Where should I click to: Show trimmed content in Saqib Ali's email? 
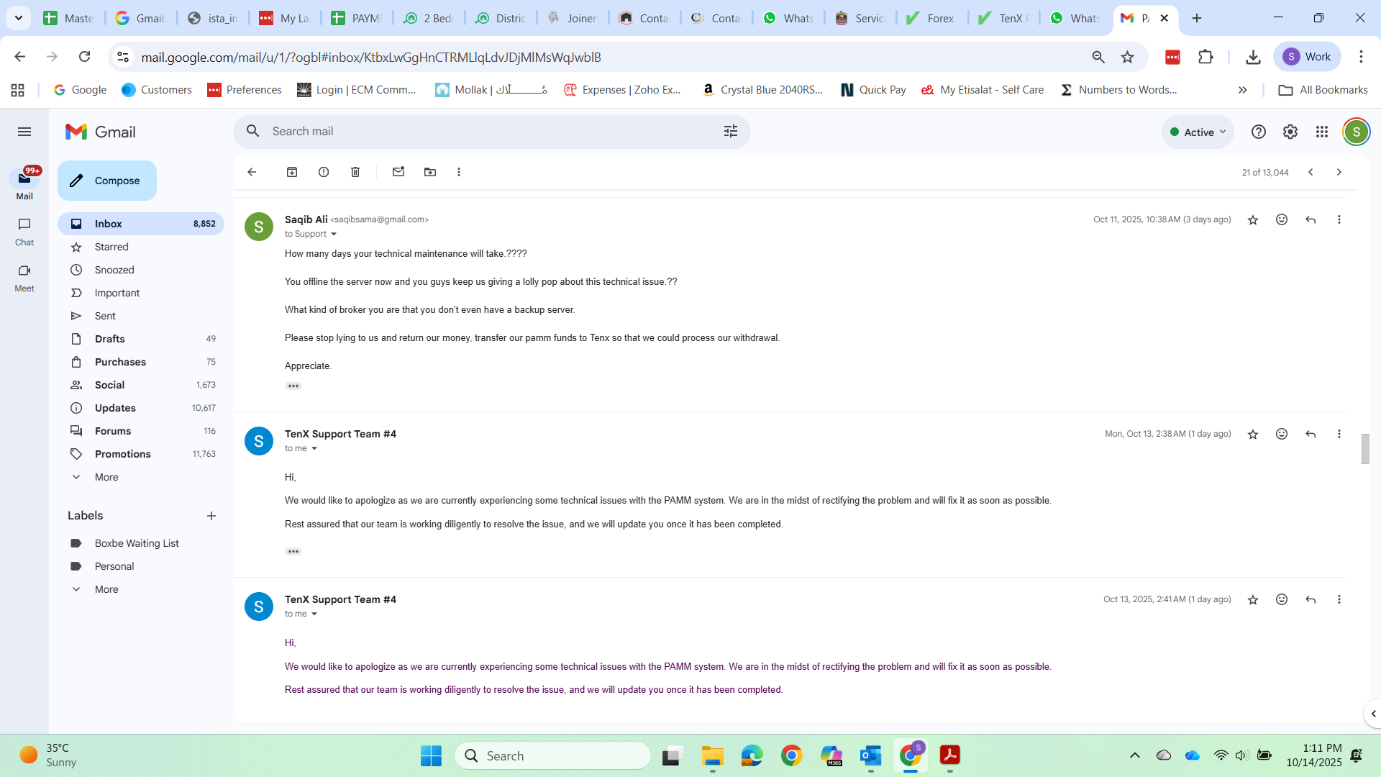[293, 386]
